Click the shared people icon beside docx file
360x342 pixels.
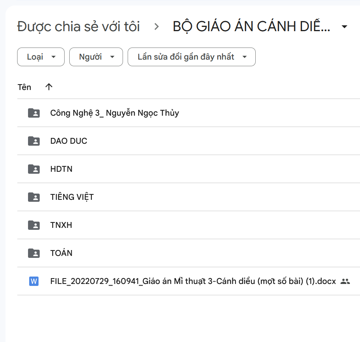[x=345, y=281]
